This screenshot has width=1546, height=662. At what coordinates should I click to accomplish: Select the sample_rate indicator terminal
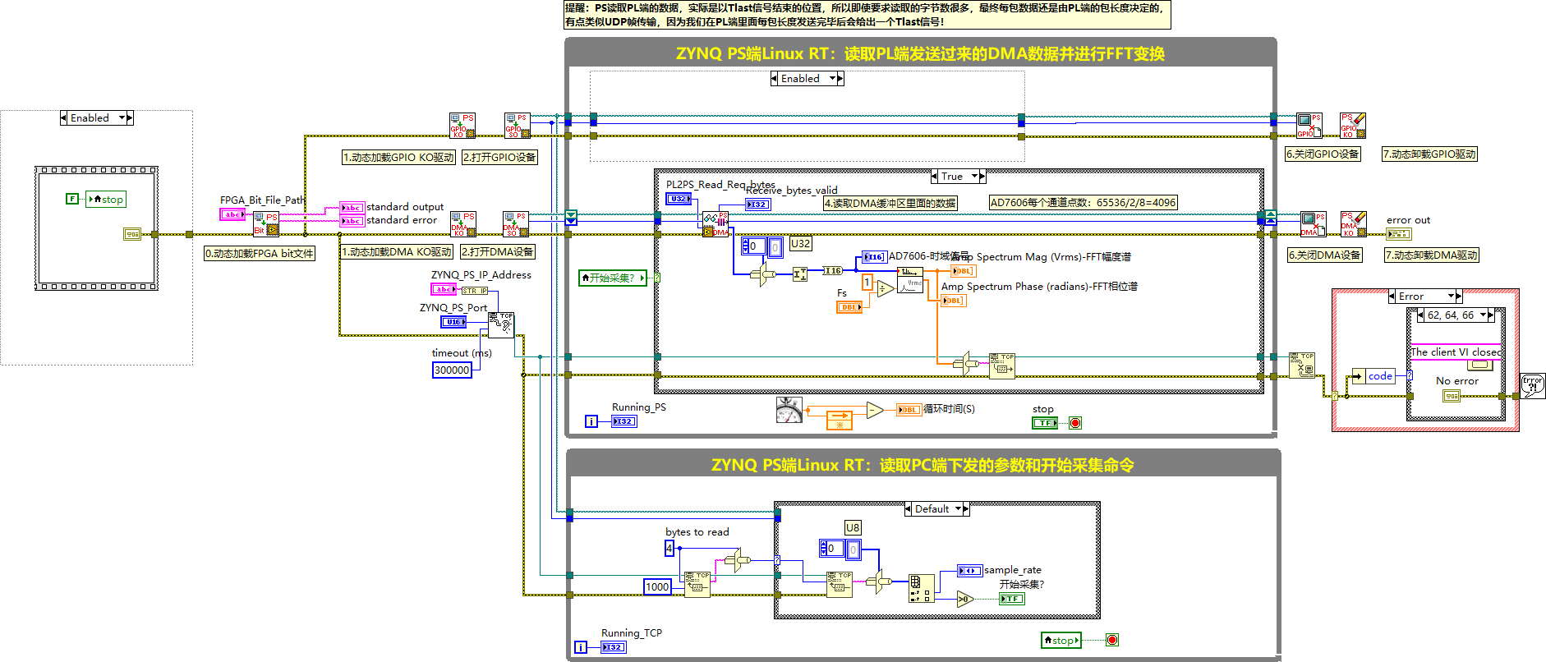click(x=970, y=571)
